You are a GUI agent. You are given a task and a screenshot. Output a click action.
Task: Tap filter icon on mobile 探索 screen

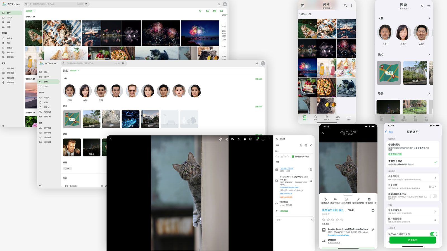(429, 6)
